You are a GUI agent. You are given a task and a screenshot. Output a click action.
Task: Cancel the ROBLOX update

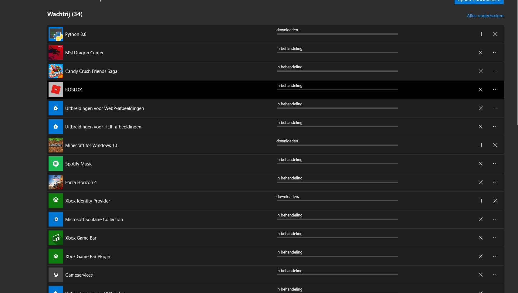pyautogui.click(x=481, y=90)
